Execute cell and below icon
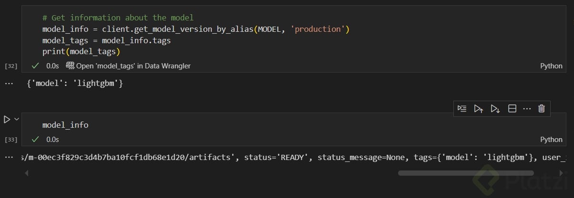Screen dimensions: 574x198 coord(495,109)
